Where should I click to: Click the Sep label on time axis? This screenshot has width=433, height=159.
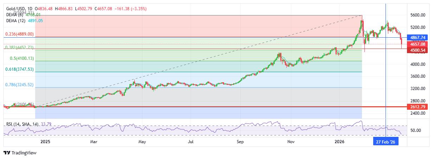coord(240,142)
